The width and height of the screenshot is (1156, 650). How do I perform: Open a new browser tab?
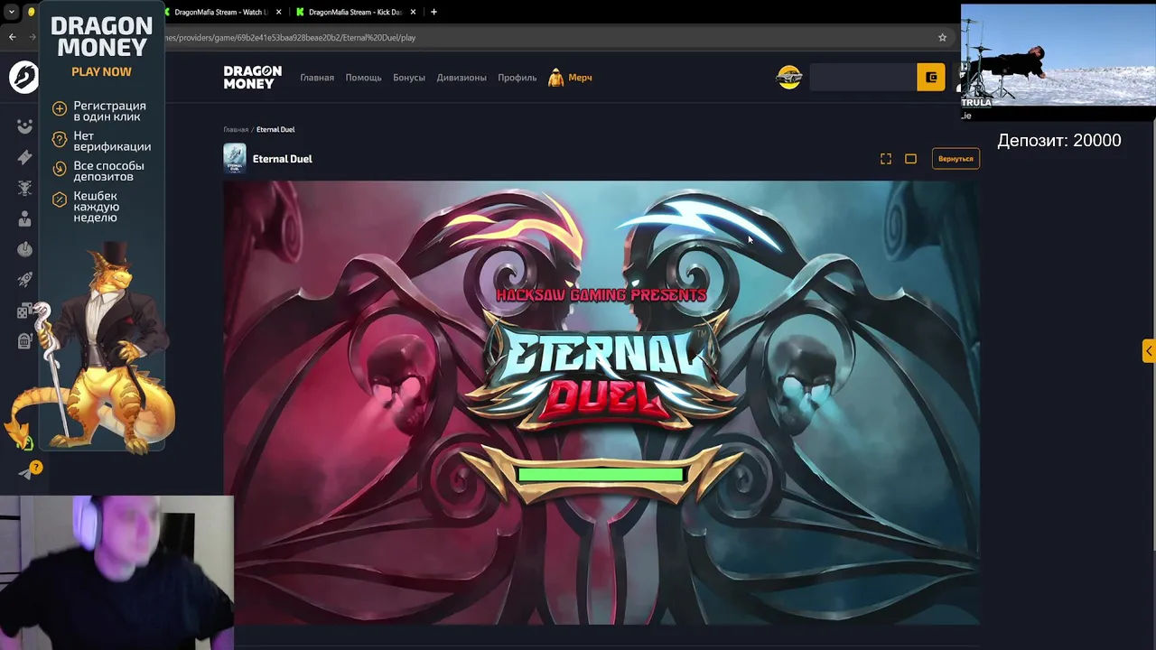[x=433, y=12]
